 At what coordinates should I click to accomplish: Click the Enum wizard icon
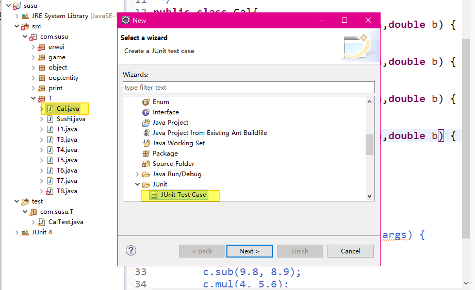[146, 102]
